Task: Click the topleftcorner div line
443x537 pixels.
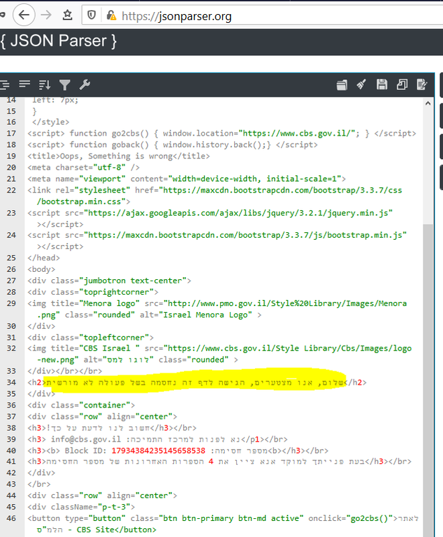Action: tap(91, 338)
